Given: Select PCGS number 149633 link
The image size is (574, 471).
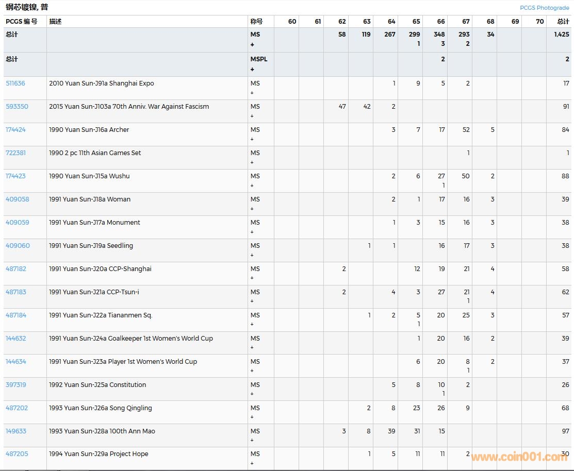Looking at the screenshot, I should coord(16,431).
